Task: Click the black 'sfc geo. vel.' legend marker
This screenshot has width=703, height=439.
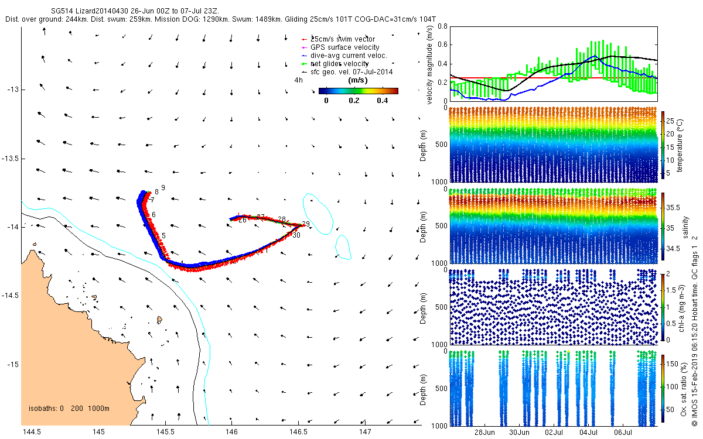Action: tap(303, 72)
